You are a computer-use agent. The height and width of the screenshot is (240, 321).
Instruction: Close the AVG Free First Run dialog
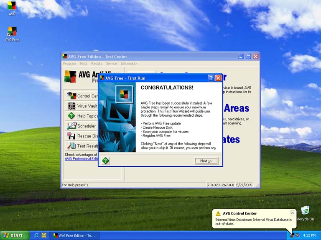click(218, 78)
